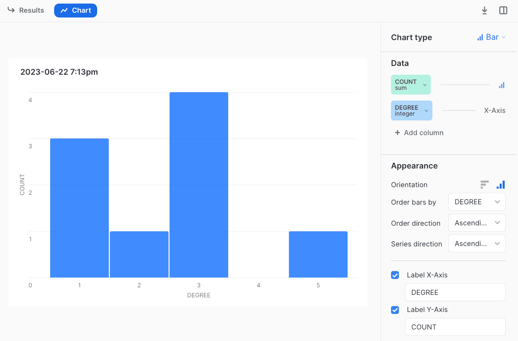The width and height of the screenshot is (518, 341).
Task: Click the X-Axis label text field
Action: coord(455,293)
